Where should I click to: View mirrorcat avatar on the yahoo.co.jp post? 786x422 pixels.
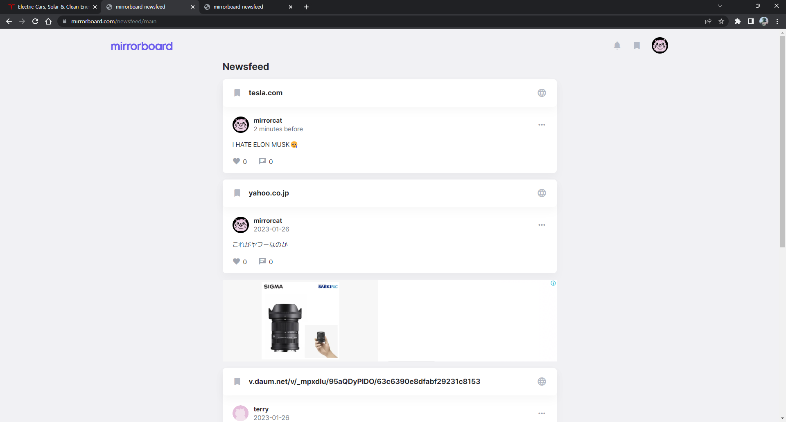click(241, 225)
